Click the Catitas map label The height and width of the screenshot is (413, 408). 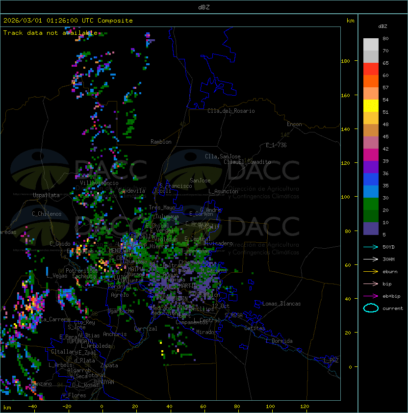point(255,328)
